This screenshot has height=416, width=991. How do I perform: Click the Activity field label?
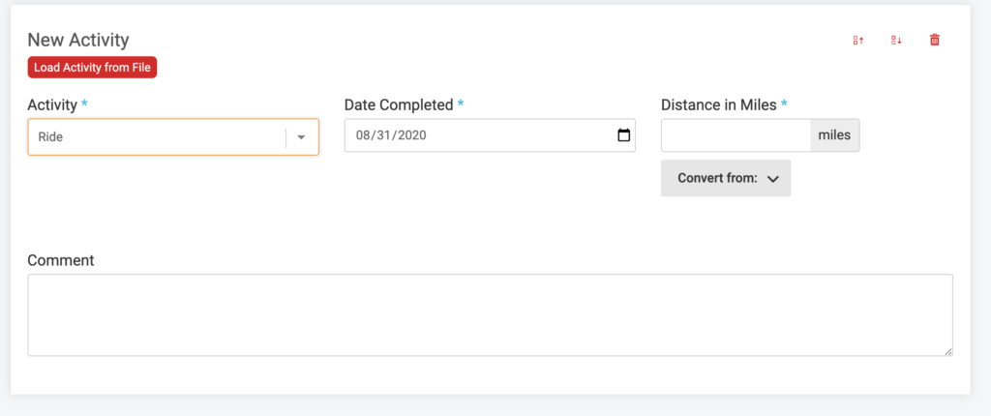(x=52, y=104)
